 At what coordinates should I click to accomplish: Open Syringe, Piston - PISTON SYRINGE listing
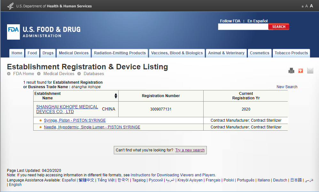[75, 120]
